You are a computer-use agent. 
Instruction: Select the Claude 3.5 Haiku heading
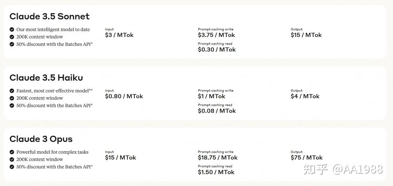tap(46, 78)
